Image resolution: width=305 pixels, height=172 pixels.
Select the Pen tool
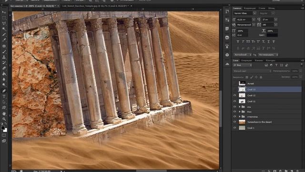[4, 91]
